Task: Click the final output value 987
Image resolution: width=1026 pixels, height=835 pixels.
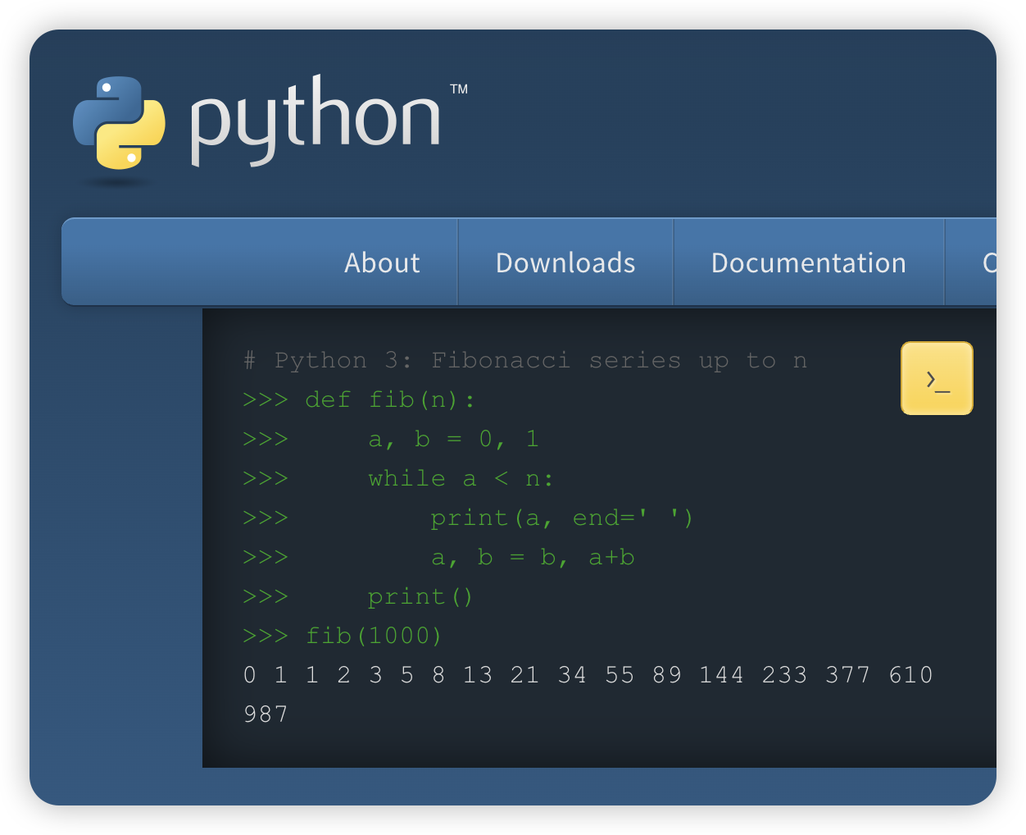Action: pos(266,714)
